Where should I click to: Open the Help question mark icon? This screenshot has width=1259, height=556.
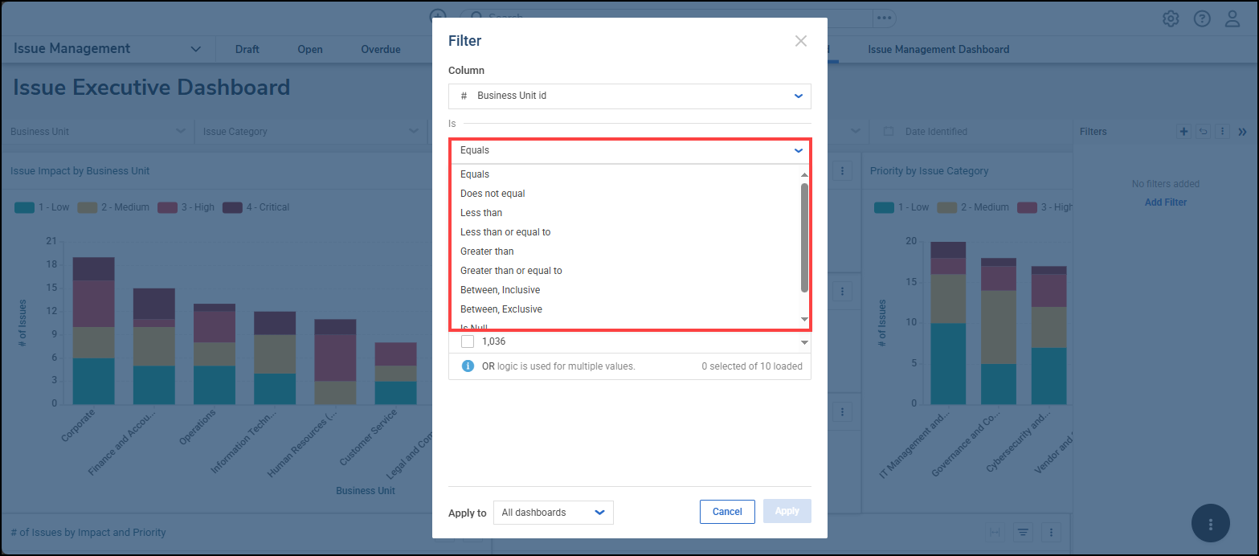[1201, 18]
